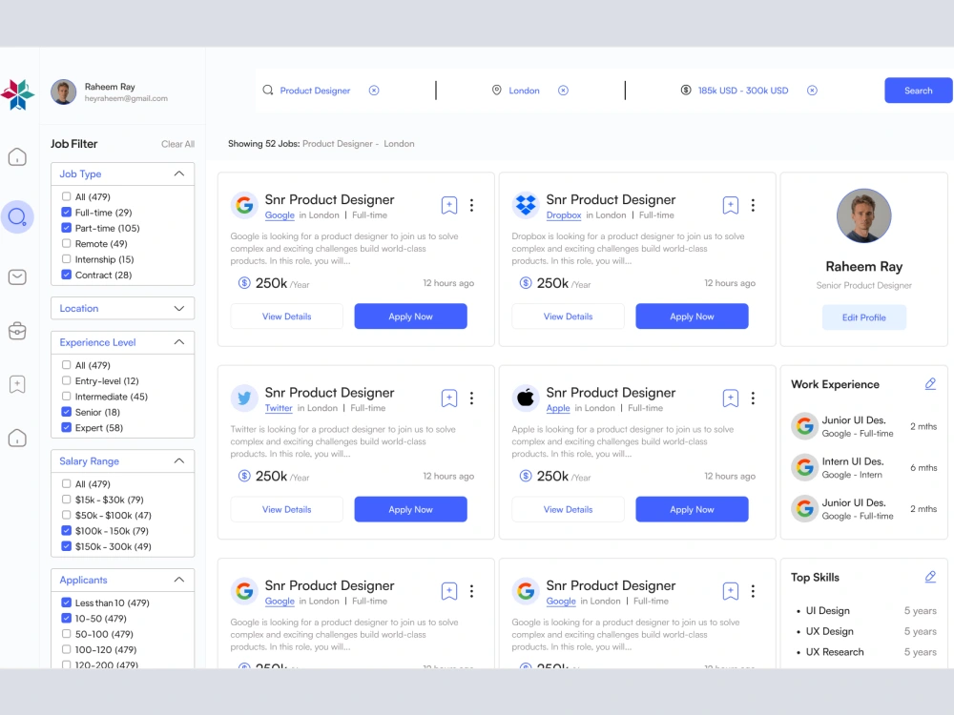Check the Entry-level (12) experience option
Screen dimensions: 954x715
[x=67, y=380]
